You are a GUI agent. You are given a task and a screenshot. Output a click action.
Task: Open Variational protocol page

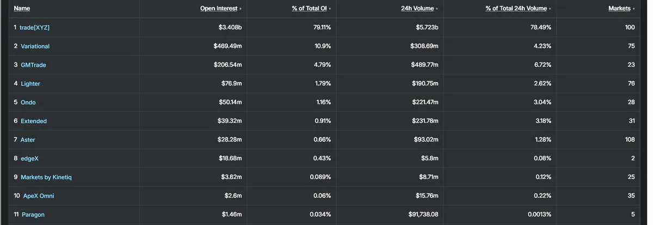click(x=35, y=46)
